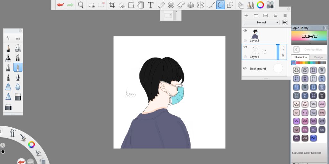Click the red Undo arrow in top toolbar
This screenshot has height=164, width=329.
click(x=60, y=5)
